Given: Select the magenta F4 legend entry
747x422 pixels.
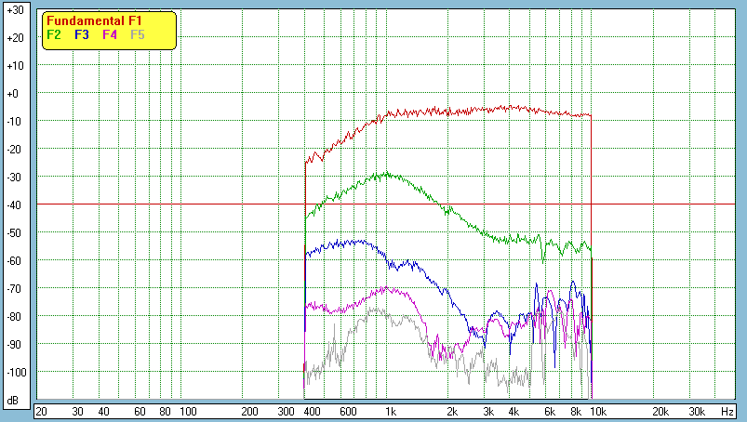Looking at the screenshot, I should tap(110, 34).
